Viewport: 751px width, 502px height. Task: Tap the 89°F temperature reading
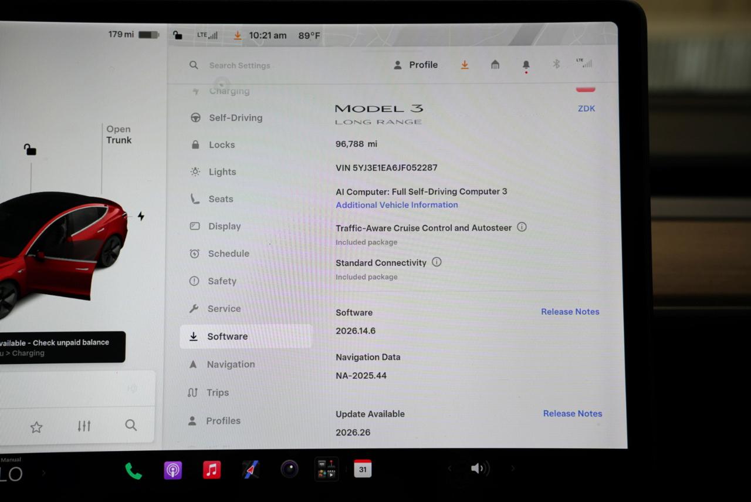click(309, 35)
